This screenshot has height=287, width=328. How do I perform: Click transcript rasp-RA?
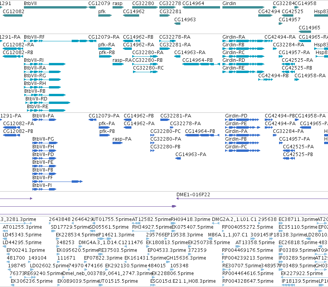click(122, 60)
